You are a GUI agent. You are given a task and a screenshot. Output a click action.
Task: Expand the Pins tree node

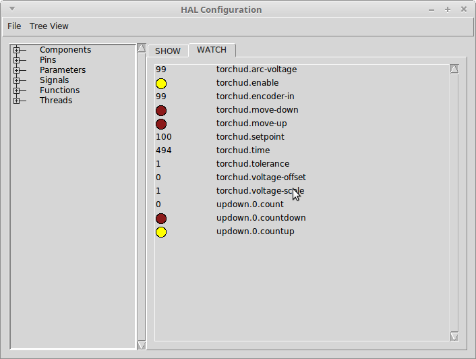(17, 60)
